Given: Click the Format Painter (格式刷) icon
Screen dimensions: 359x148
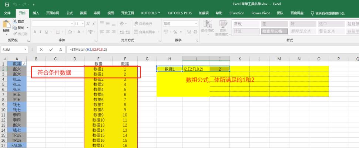Looking at the screenshot, I should tap(15, 34).
